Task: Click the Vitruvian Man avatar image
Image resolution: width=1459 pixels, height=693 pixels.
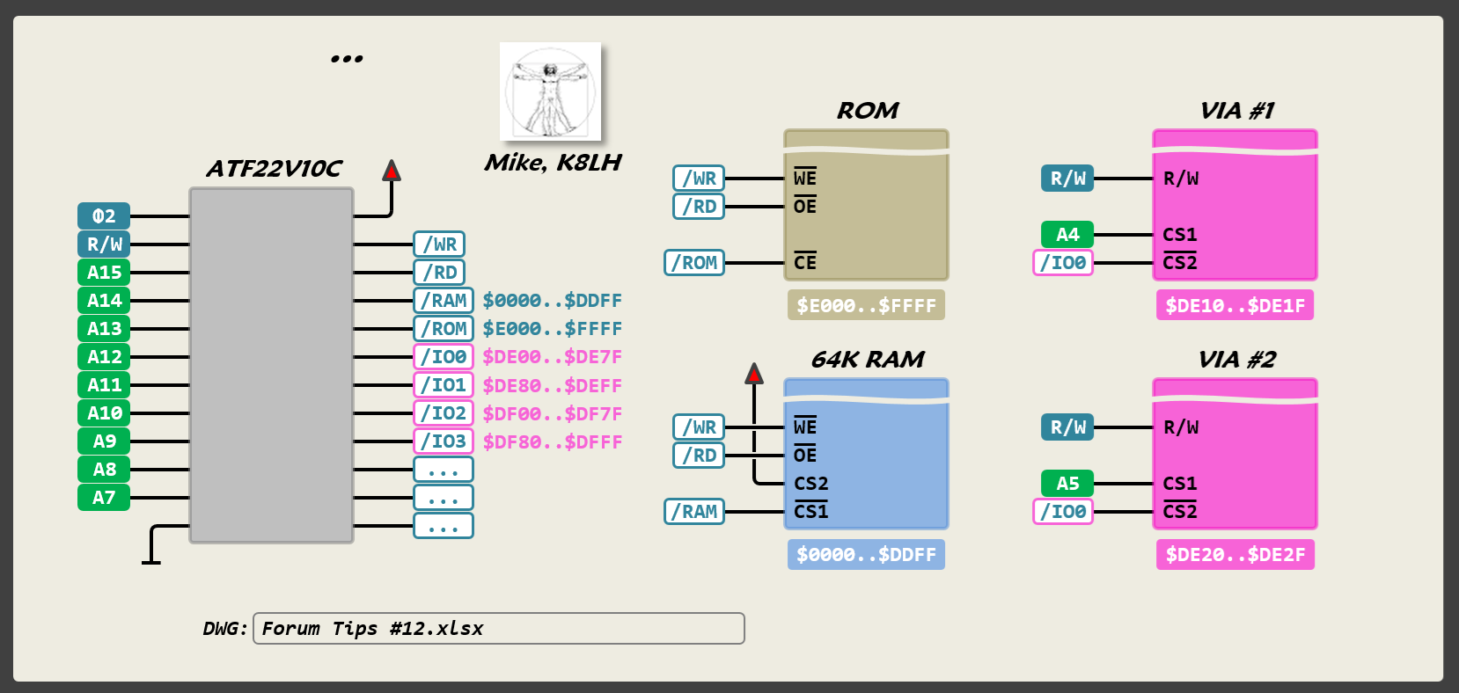Action: pos(550,91)
